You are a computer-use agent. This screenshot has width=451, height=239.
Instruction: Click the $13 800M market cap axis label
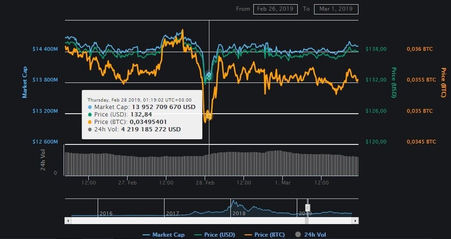[45, 80]
